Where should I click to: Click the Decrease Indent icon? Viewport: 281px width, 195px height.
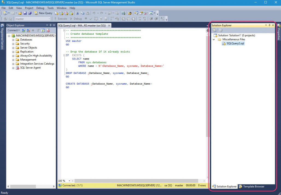(x=151, y=19)
